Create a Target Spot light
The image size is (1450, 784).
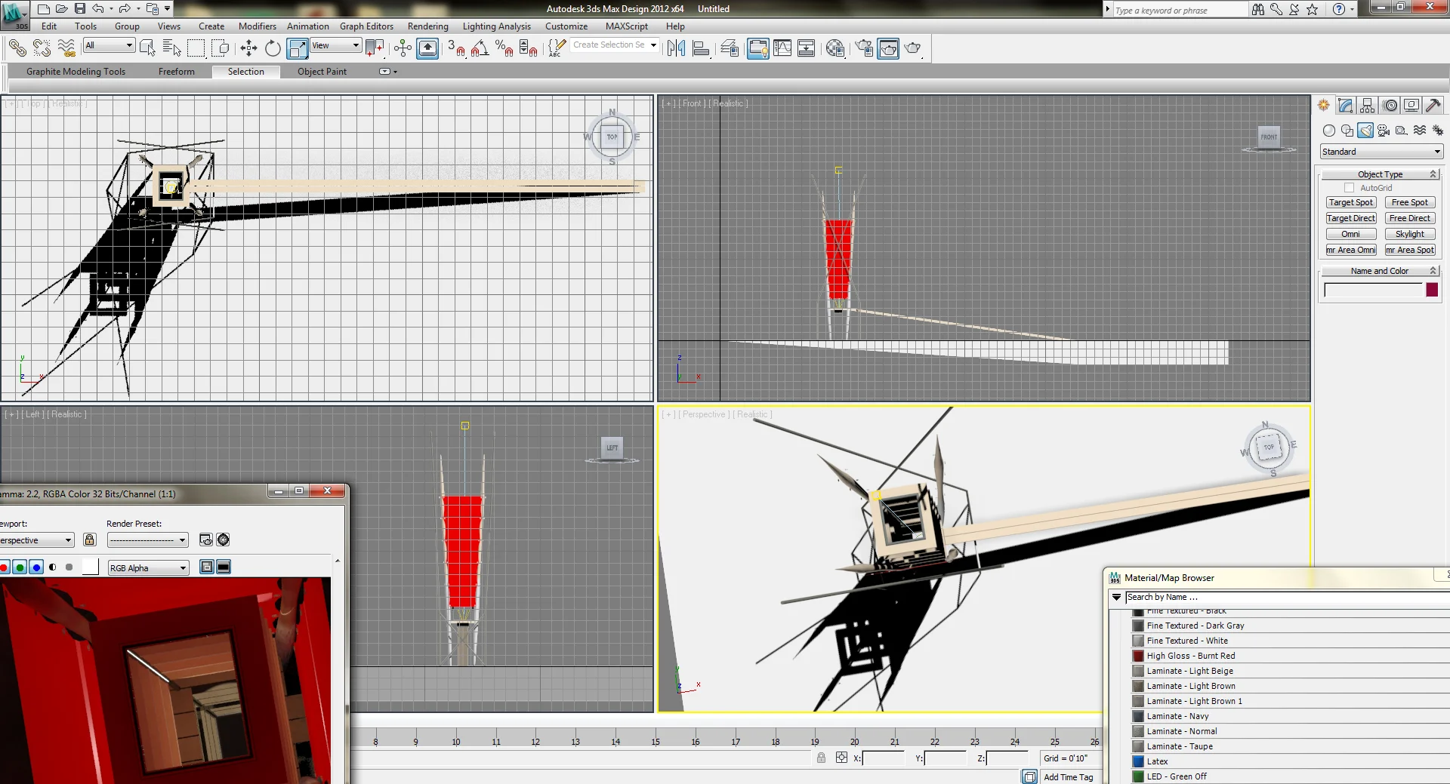click(x=1351, y=202)
